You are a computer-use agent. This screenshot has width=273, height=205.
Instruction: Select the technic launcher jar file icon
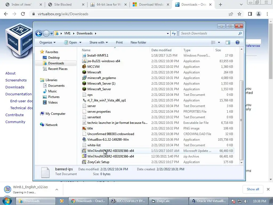pyautogui.click(x=84, y=123)
